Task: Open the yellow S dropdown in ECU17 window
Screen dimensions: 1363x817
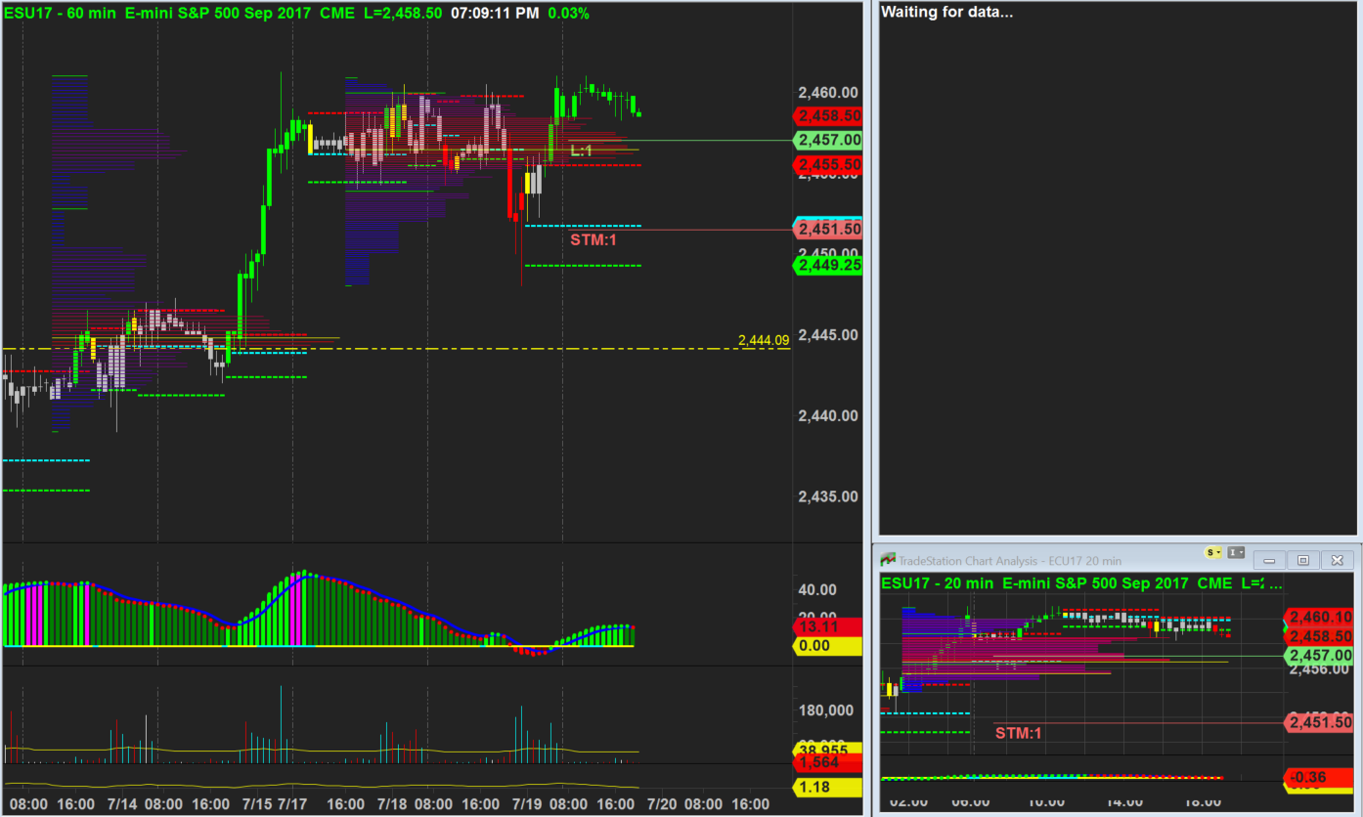Action: 1214,553
